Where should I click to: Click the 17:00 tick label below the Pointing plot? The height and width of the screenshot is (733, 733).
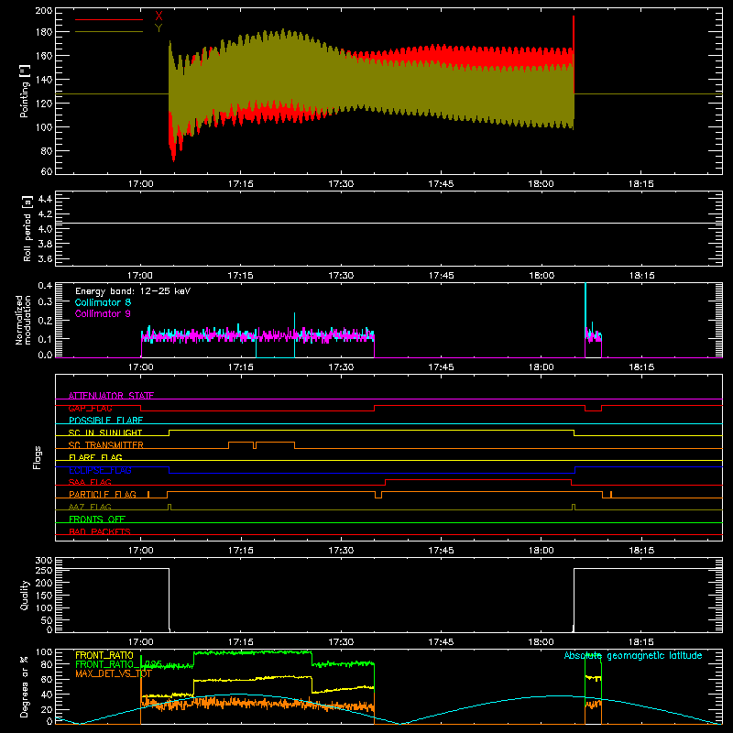pyautogui.click(x=141, y=184)
